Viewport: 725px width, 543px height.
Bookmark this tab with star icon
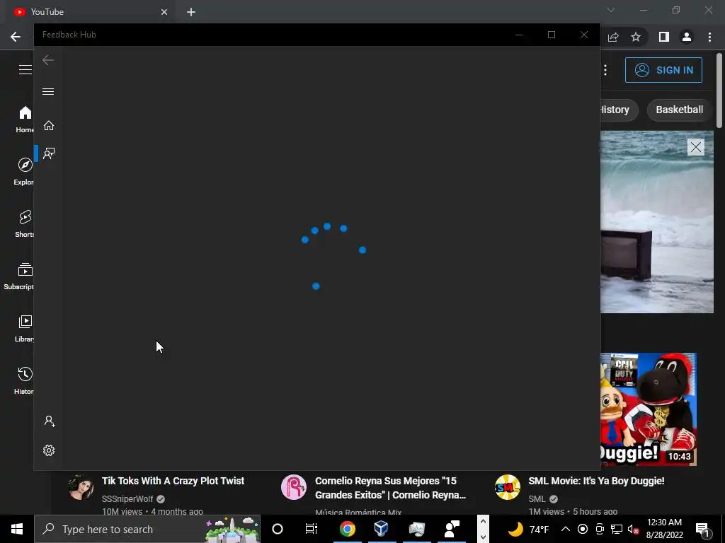click(x=636, y=37)
